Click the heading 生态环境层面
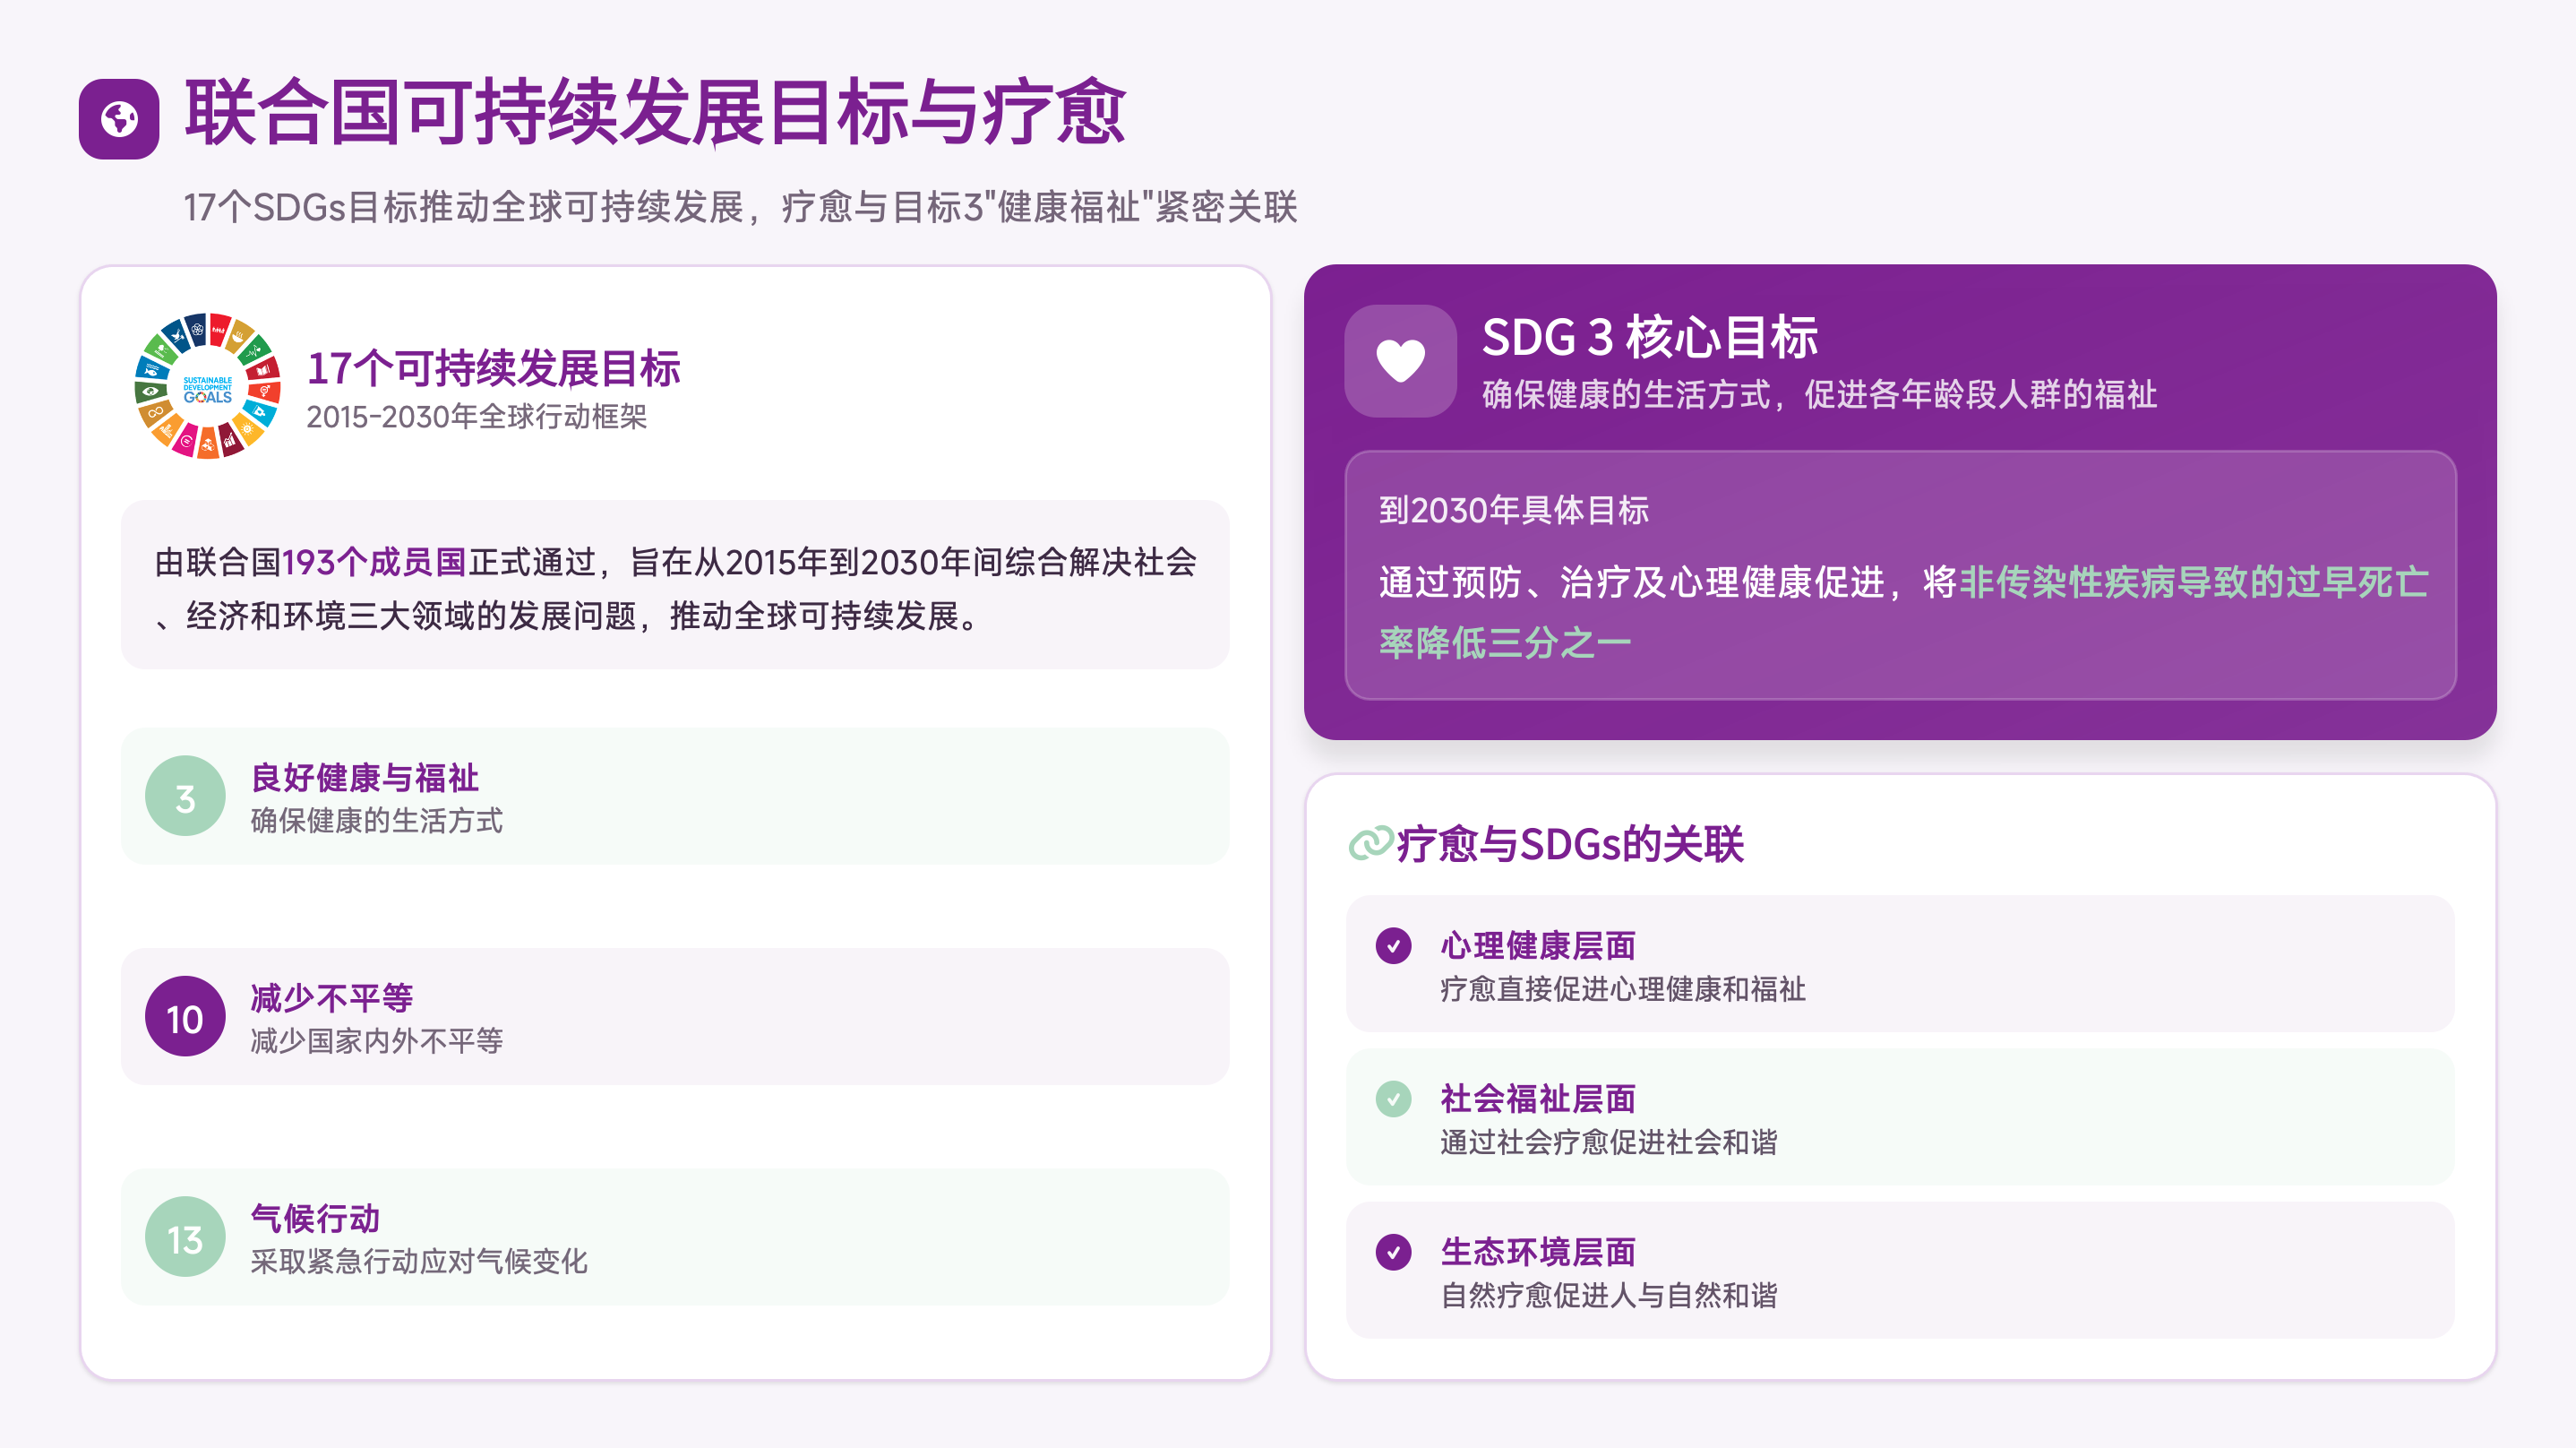 click(x=1538, y=1252)
